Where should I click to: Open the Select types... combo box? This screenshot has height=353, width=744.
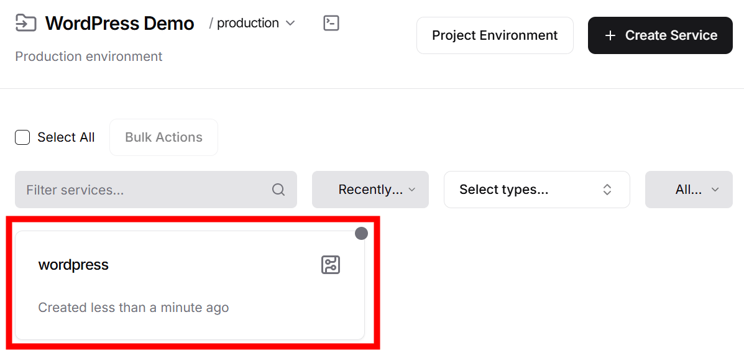tap(528, 190)
